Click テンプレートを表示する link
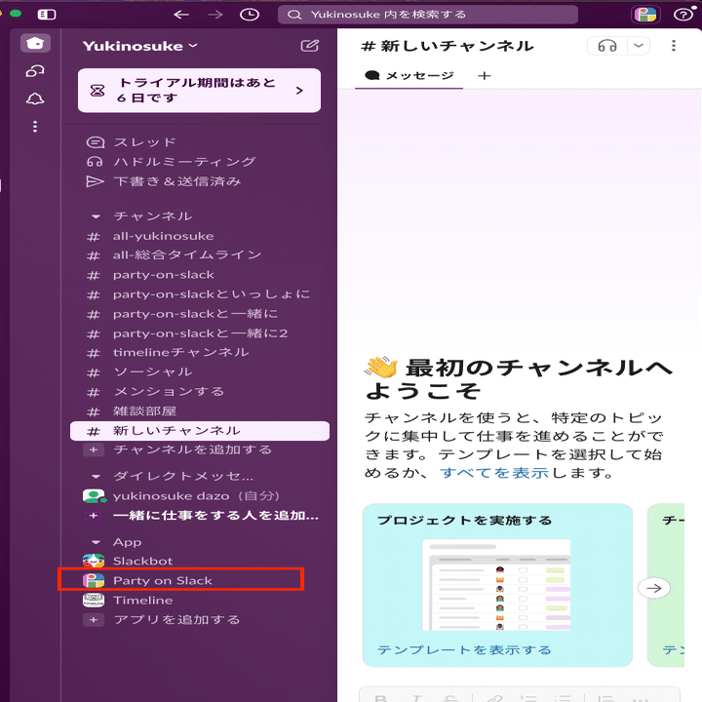702x702 pixels. pos(464,650)
